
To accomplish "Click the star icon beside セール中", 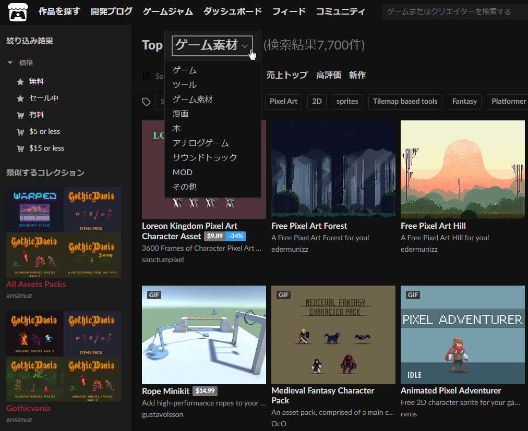I will click(19, 98).
